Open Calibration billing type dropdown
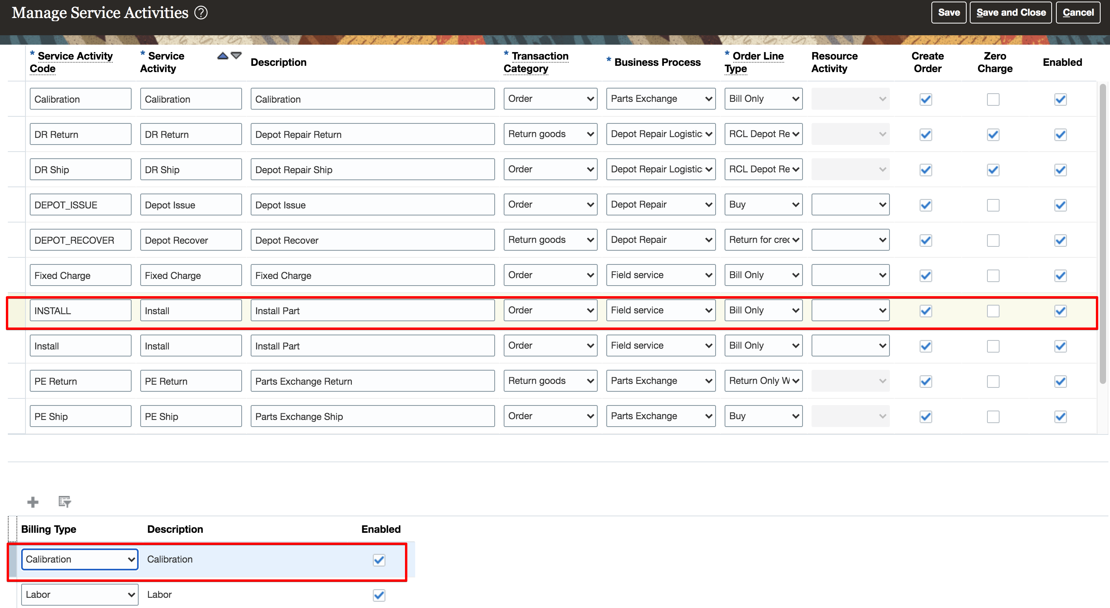 (80, 559)
